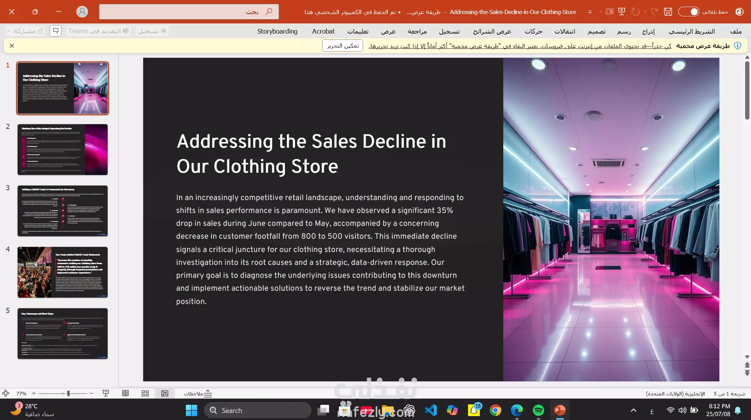Open the إدراج (Insert) tab

click(648, 31)
